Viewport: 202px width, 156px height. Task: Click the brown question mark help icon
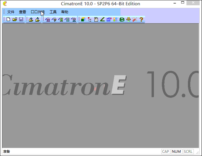[141, 19]
